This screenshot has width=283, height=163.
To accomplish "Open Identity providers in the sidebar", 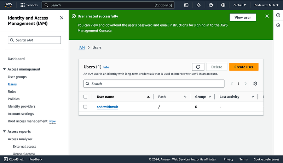I will point(22,106).
